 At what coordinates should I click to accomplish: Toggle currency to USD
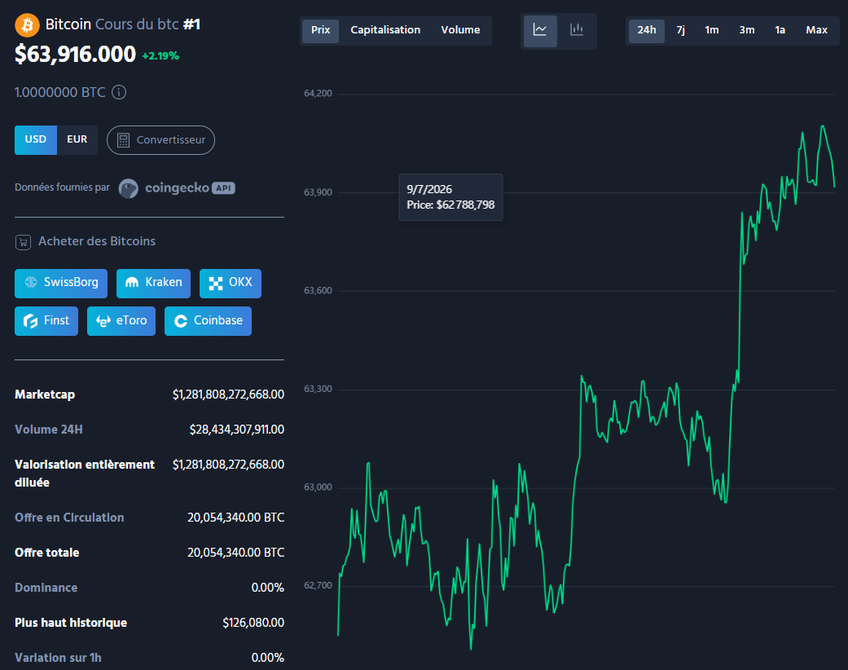click(36, 139)
